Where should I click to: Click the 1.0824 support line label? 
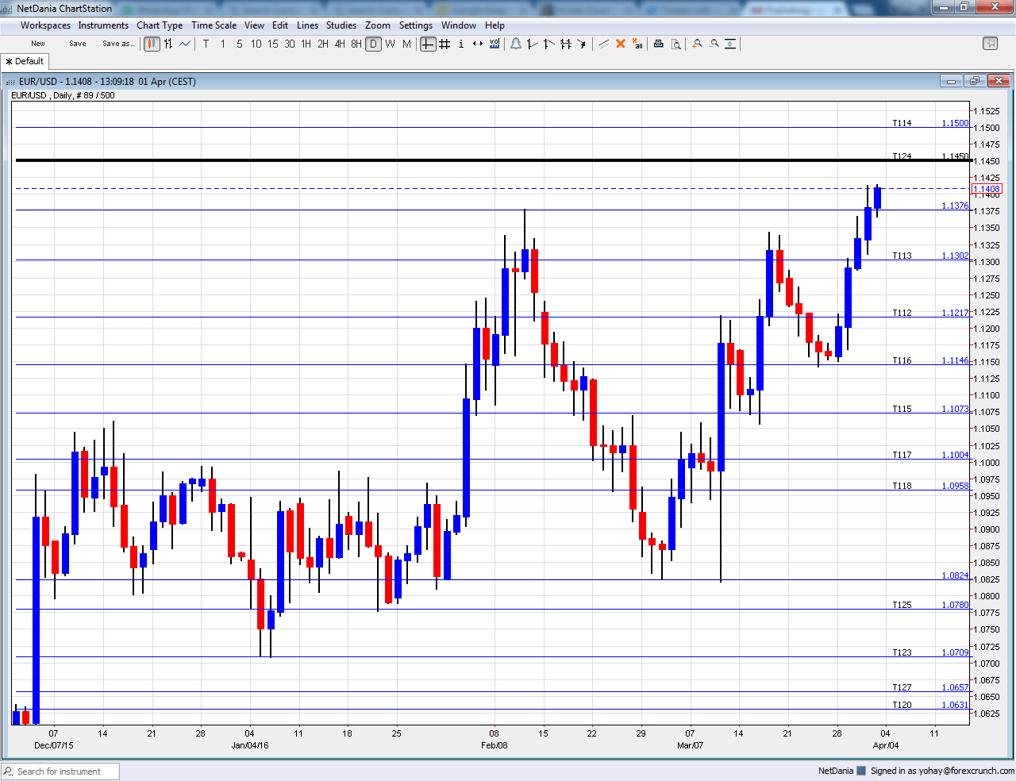point(955,575)
